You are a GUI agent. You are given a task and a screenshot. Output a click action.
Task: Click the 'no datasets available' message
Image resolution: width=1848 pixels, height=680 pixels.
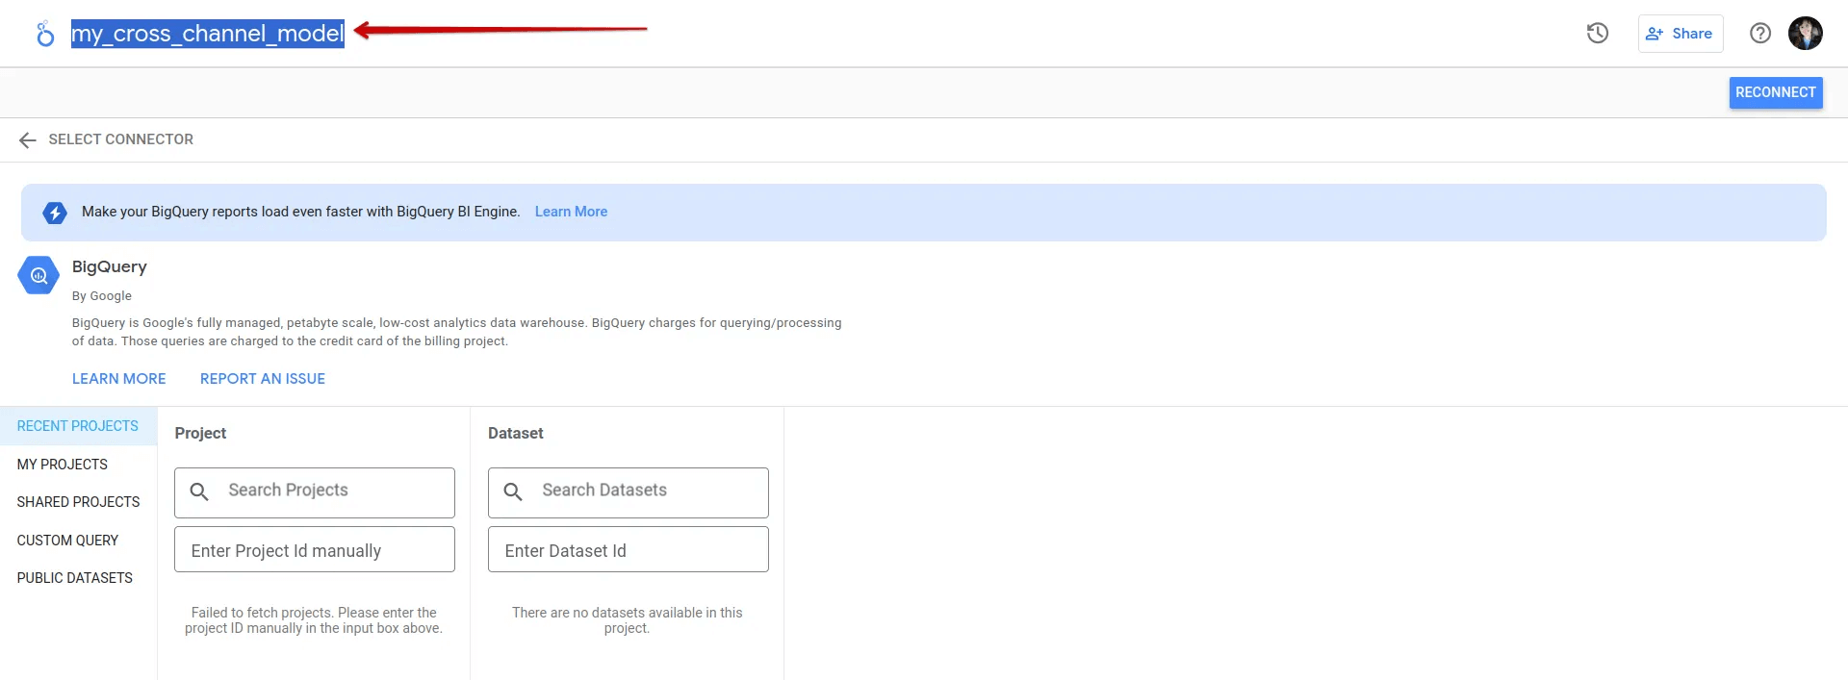(628, 620)
